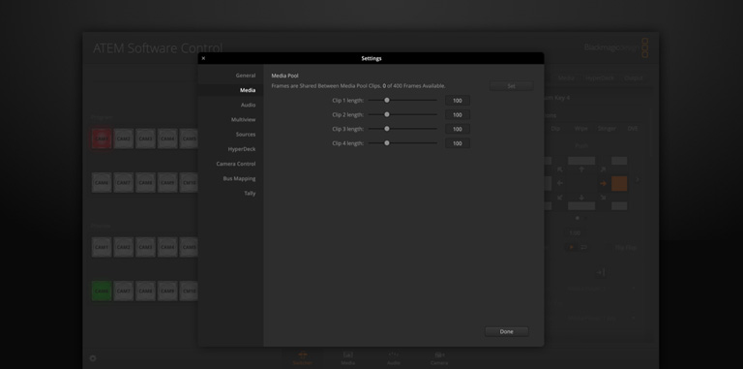Open the Output palette tab in ATEM window
Screen dimensions: 743x369
[634, 78]
